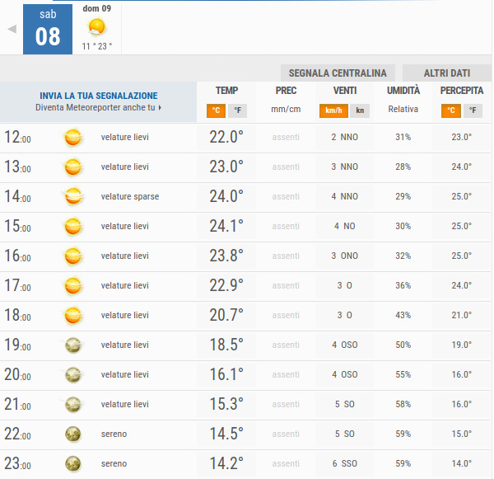Click the sun icon in the 16:00 row
494x479 pixels.
tap(74, 256)
